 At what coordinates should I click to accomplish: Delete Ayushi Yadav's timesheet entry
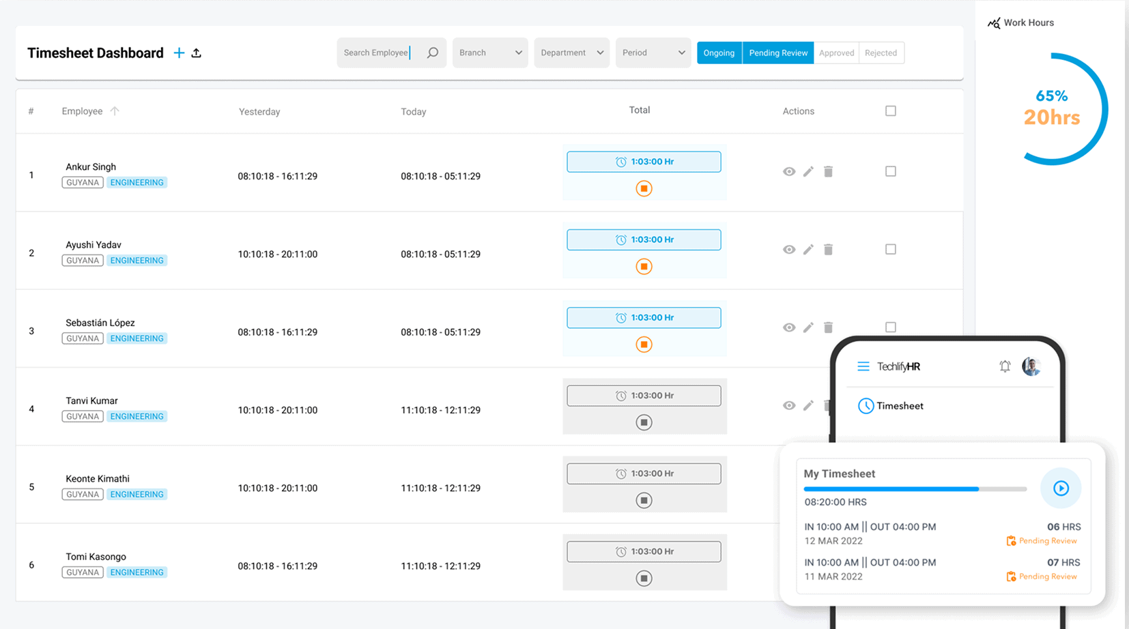click(828, 250)
